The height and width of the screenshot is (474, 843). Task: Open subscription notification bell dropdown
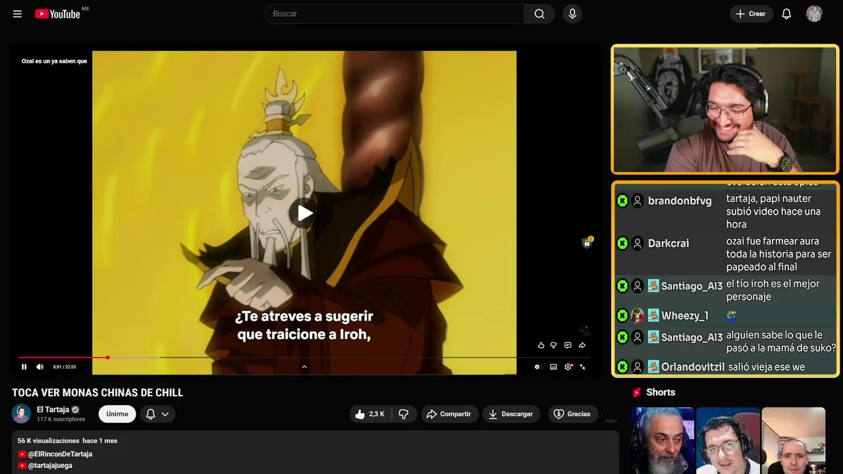click(x=157, y=414)
